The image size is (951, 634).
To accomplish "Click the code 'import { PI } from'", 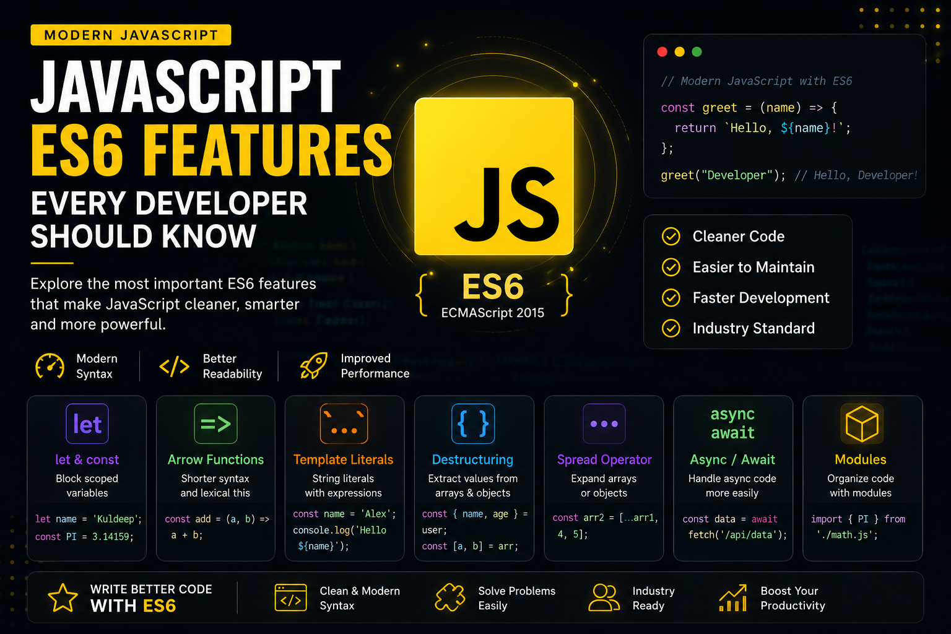I will coord(858,519).
